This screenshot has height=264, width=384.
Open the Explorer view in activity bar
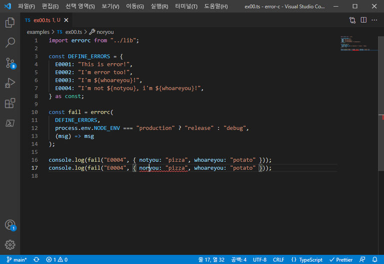(x=10, y=22)
